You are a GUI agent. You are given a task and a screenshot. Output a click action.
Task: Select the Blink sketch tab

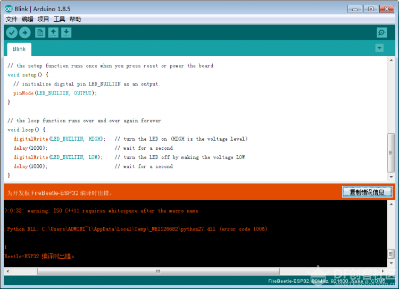[19, 49]
